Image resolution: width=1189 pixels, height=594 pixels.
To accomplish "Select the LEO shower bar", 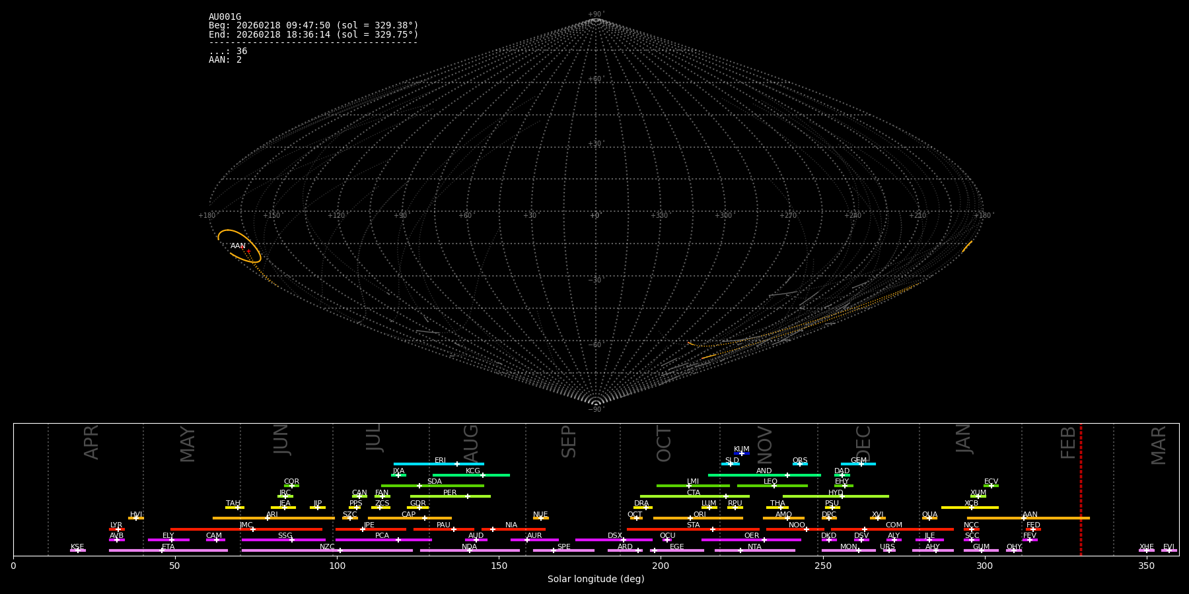I will point(772,486).
